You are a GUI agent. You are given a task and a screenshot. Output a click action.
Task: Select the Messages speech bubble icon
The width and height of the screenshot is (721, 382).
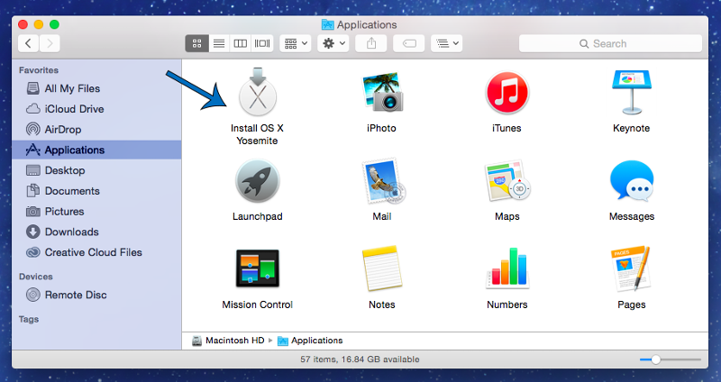click(x=632, y=181)
